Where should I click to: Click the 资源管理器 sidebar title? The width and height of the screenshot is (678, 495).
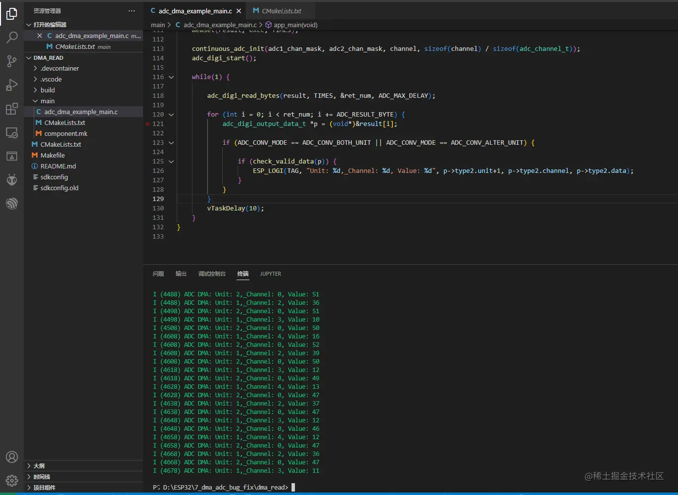click(48, 11)
